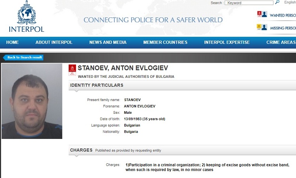Open the INTERPOL Expertise menu
Viewport: 296px width, 178px height.
point(227,43)
